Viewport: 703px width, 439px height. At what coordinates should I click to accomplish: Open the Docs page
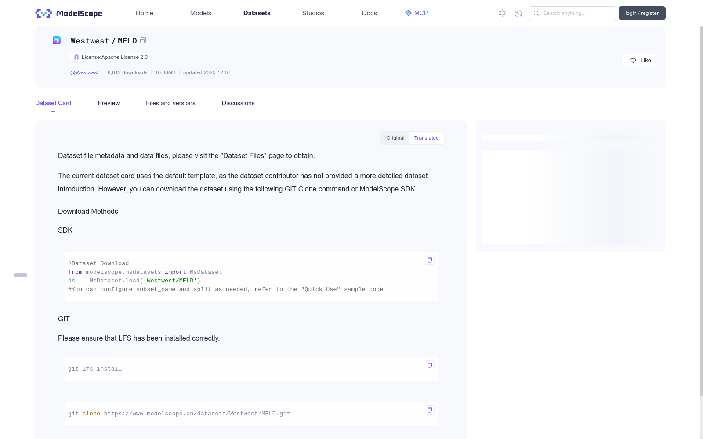(x=370, y=13)
